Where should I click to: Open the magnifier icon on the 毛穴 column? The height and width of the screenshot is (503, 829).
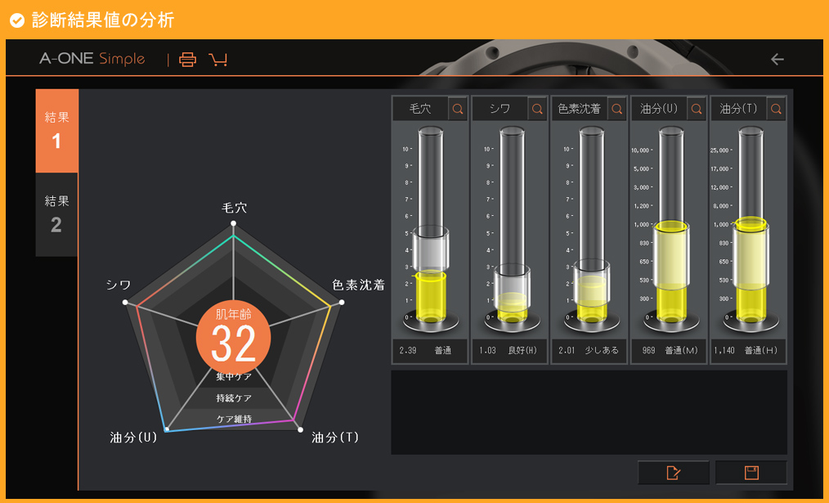point(458,108)
